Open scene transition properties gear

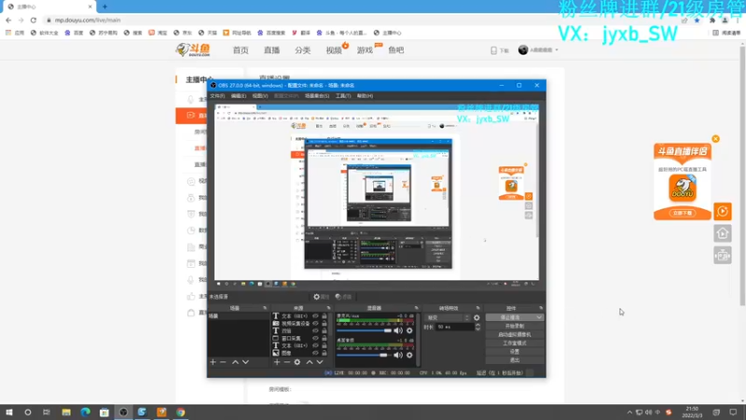(477, 317)
